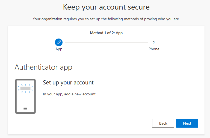This screenshot has height=138, width=210.
Task: Click the 'Keep your account secure' title
Action: (106, 7)
